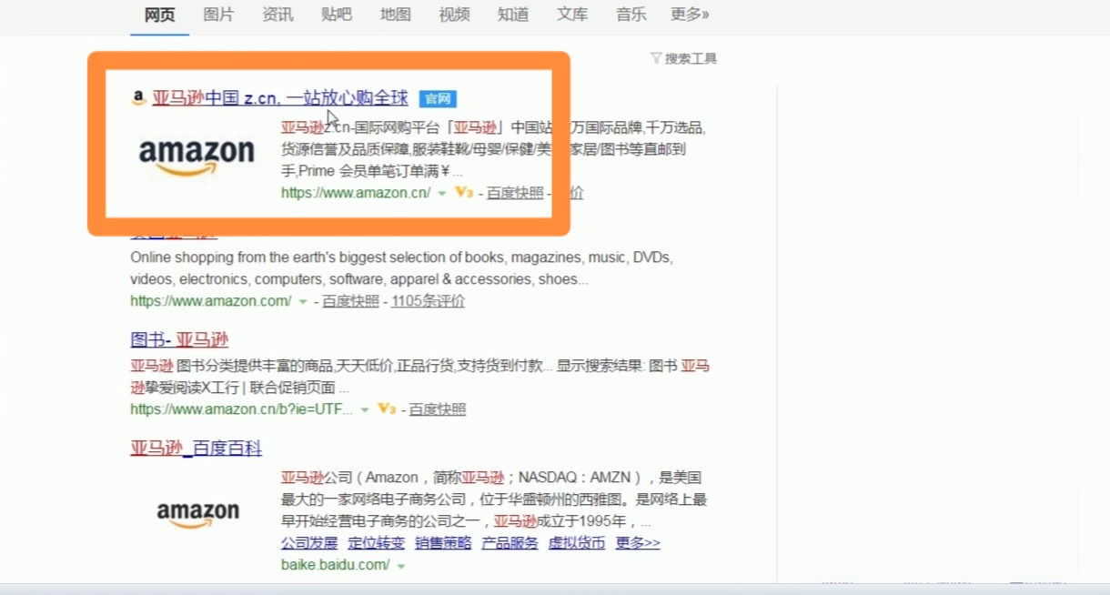The width and height of the screenshot is (1110, 595).
Task: Switch to the 网页 tab
Action: (x=159, y=15)
